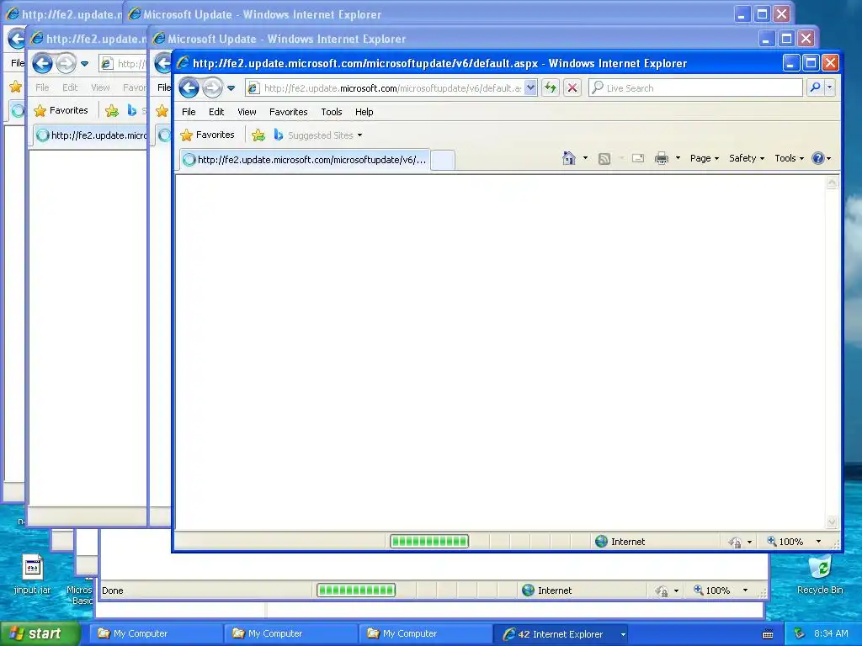Open the Recycle Bin desktop icon
Image resolution: width=862 pixels, height=646 pixels.
click(820, 575)
